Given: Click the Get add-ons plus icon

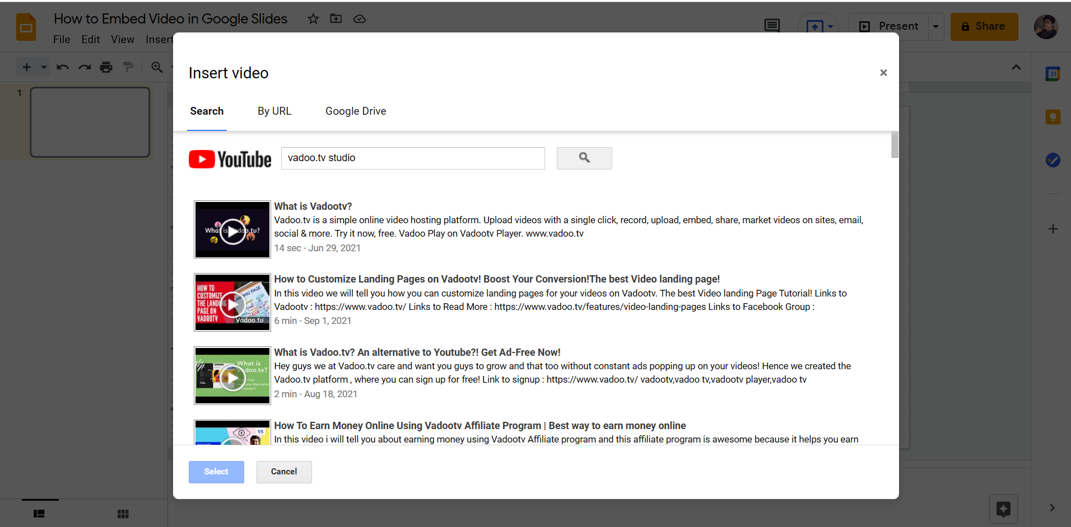Looking at the screenshot, I should pyautogui.click(x=1053, y=229).
